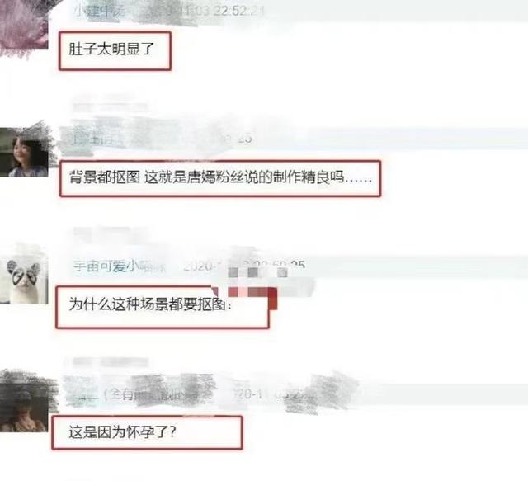The width and height of the screenshot is (528, 481).
Task: Click the blurred gray label above the last commenter's name
Action: pyautogui.click(x=110, y=362)
